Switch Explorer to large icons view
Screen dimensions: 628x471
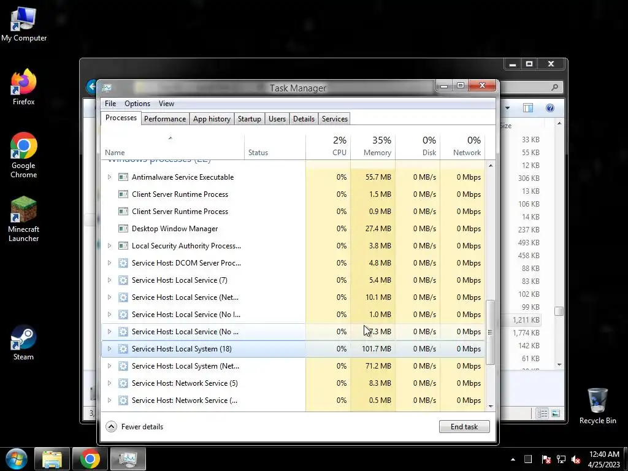[556, 413]
